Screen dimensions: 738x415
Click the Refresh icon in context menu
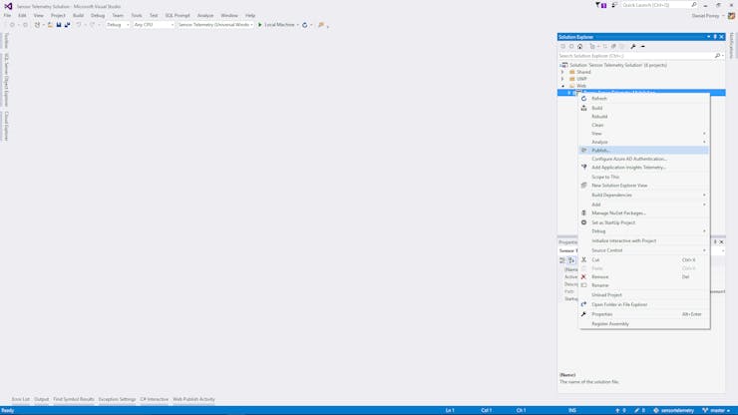pos(583,99)
